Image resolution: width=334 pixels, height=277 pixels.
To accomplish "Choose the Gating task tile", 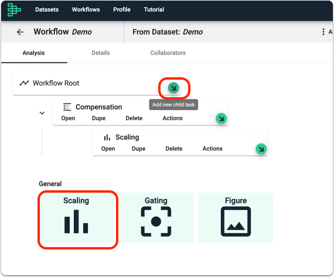I will pos(156,218).
